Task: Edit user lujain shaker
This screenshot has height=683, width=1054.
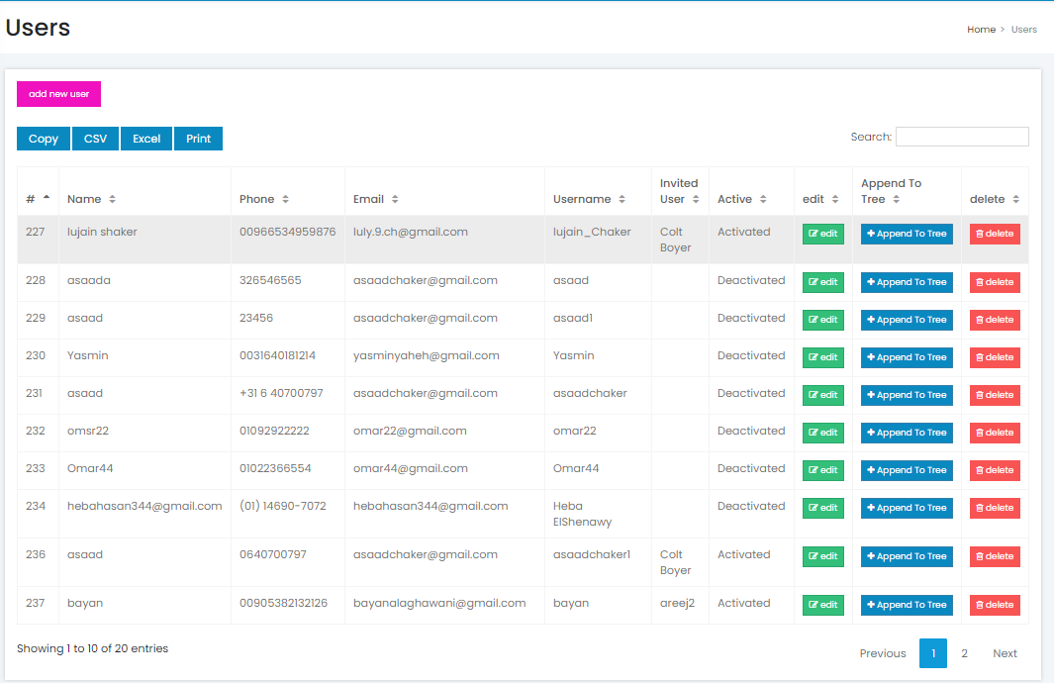Action: [822, 234]
